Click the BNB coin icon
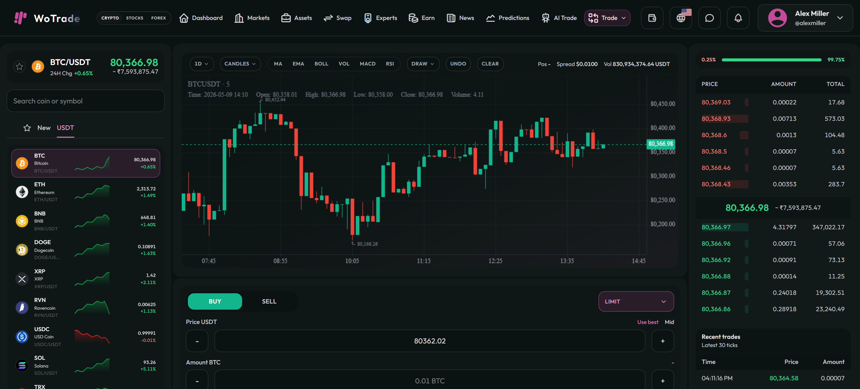Image resolution: width=860 pixels, height=389 pixels. pos(22,221)
